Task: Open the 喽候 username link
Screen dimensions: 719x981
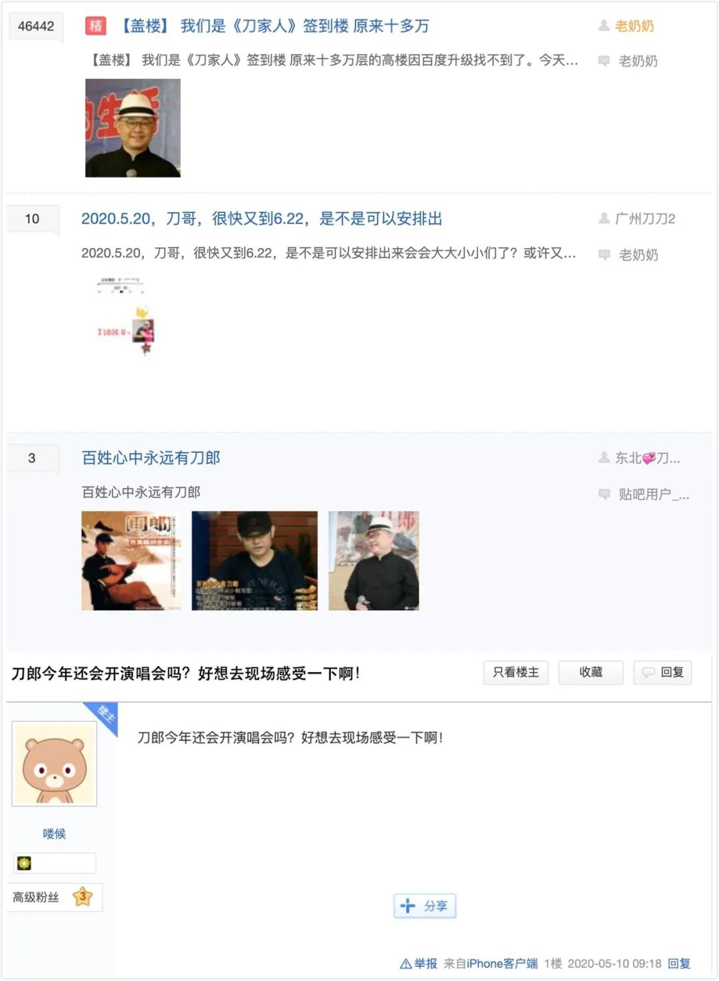Action: 55,833
